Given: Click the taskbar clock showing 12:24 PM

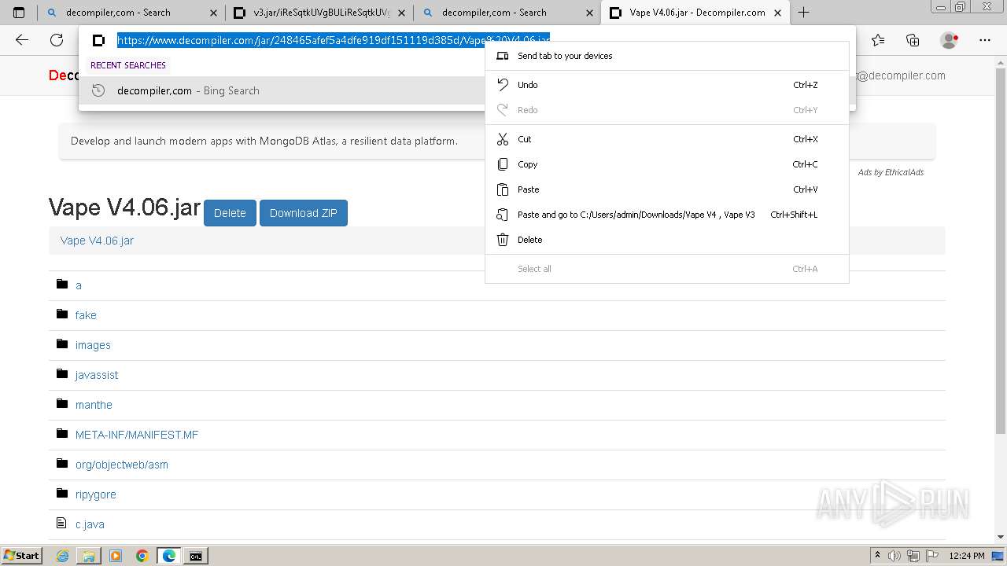Looking at the screenshot, I should coord(967,556).
